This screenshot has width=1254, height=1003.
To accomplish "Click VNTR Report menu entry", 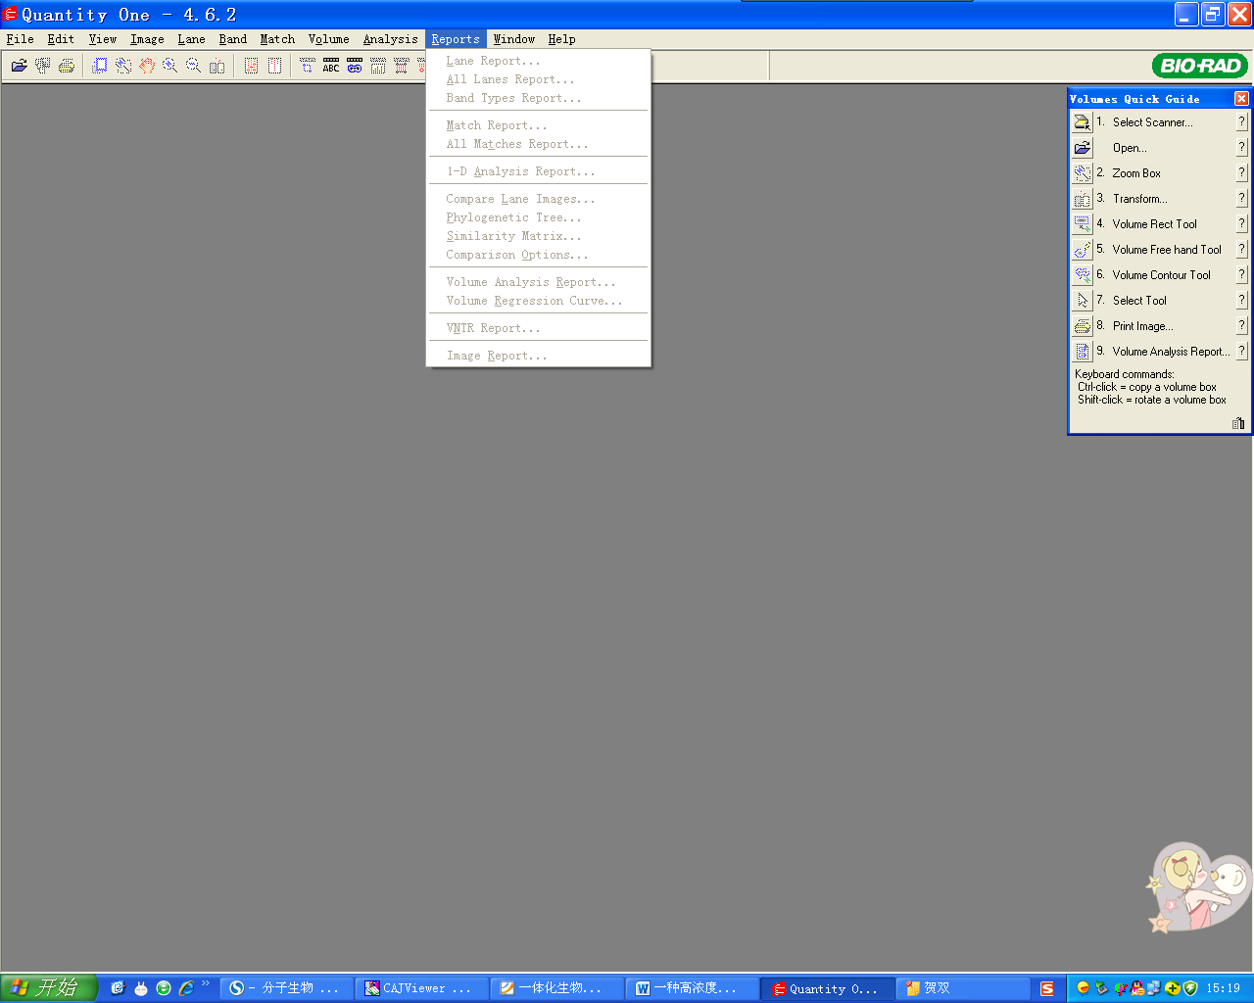I will [539, 328].
